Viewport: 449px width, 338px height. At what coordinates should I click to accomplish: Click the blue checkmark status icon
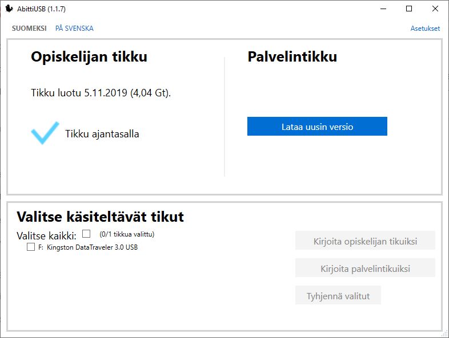pos(45,133)
